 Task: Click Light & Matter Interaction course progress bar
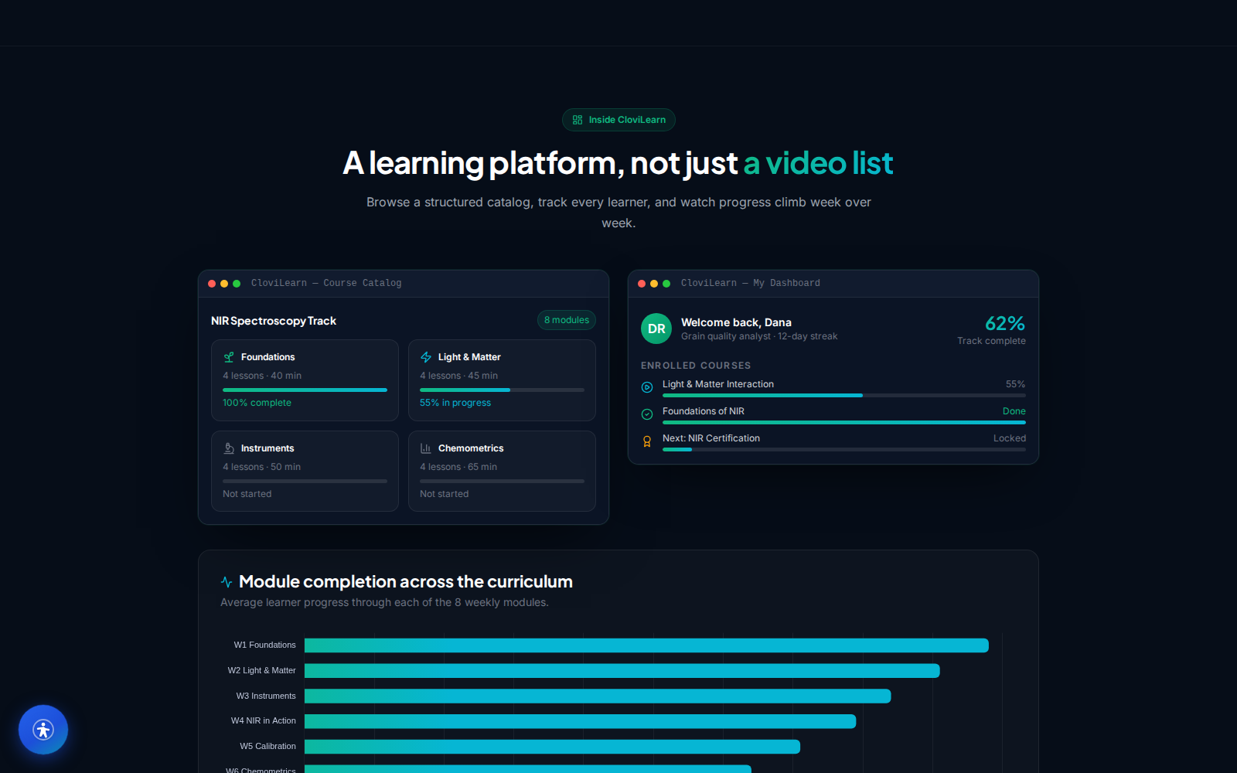tap(844, 395)
